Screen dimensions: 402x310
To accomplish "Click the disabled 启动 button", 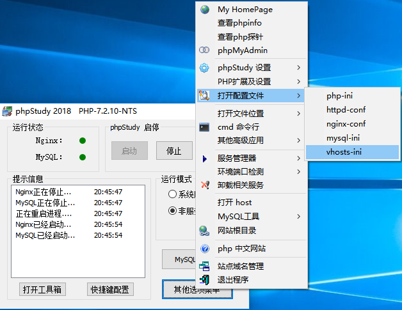I will (x=129, y=151).
